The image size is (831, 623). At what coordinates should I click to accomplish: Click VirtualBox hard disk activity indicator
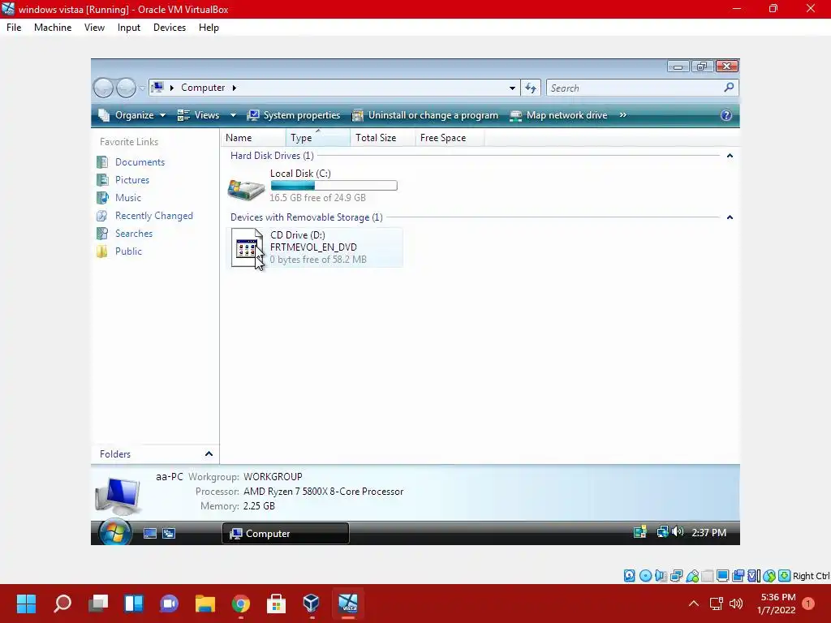630,576
